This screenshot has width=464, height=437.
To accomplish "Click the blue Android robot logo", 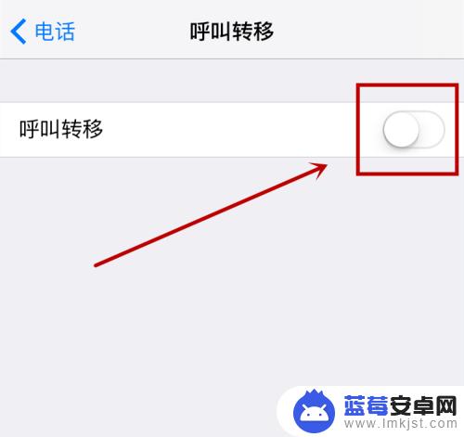I will tap(314, 412).
